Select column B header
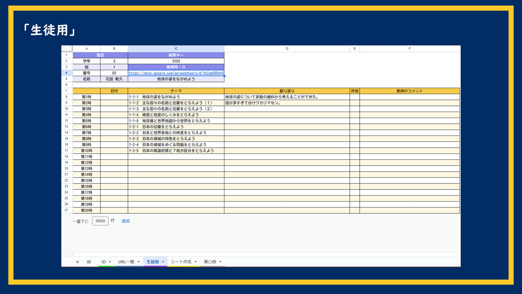Image resolution: width=522 pixels, height=294 pixels. pyautogui.click(x=114, y=49)
